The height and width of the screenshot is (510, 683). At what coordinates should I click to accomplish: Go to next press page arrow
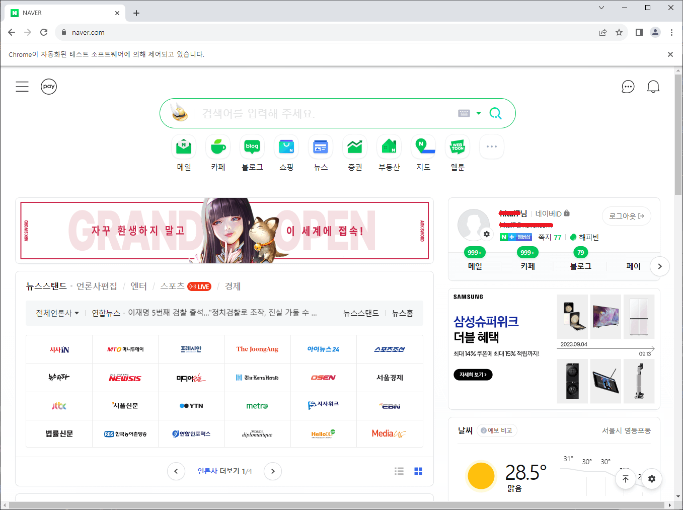point(273,471)
